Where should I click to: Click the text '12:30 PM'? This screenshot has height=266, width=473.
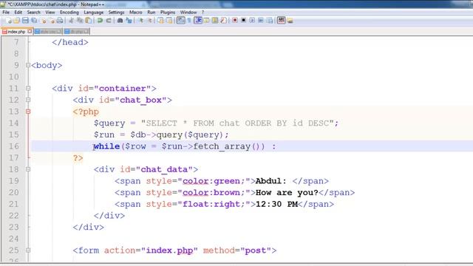click(276, 204)
